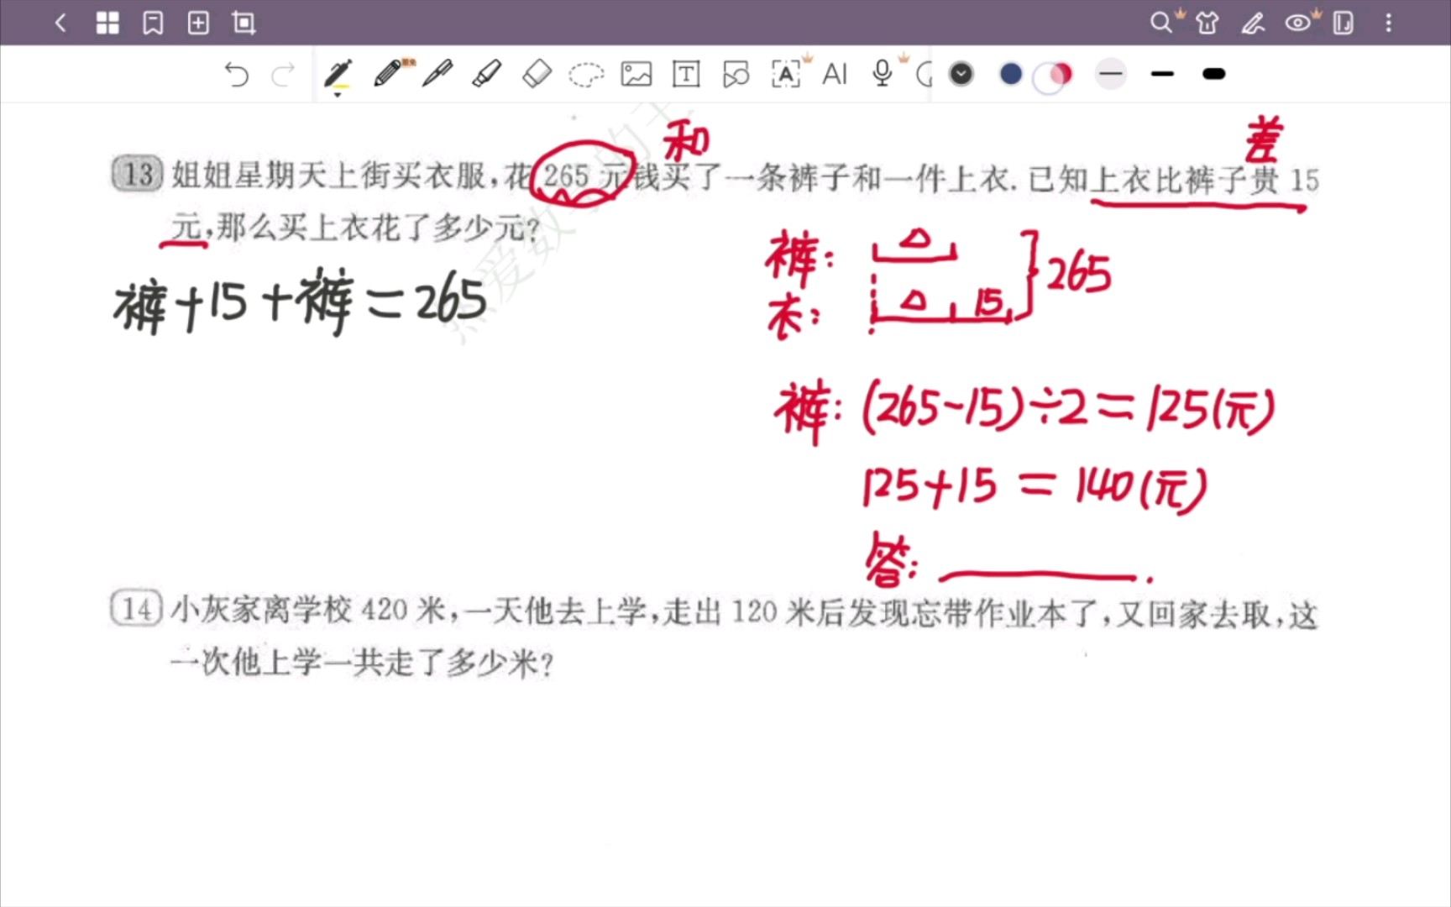This screenshot has width=1451, height=907.
Task: Add a new page
Action: click(198, 23)
